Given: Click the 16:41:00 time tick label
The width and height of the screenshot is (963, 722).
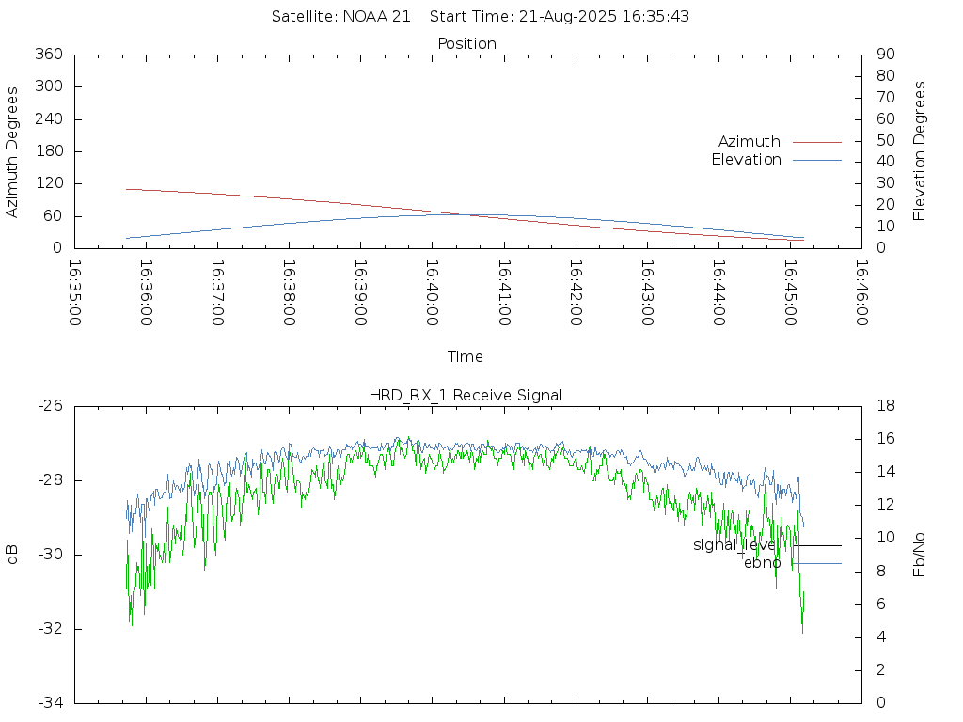Looking at the screenshot, I should click(504, 293).
